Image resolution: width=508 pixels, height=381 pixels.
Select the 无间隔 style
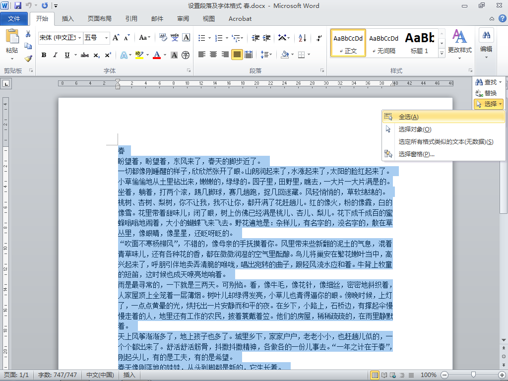tap(383, 44)
